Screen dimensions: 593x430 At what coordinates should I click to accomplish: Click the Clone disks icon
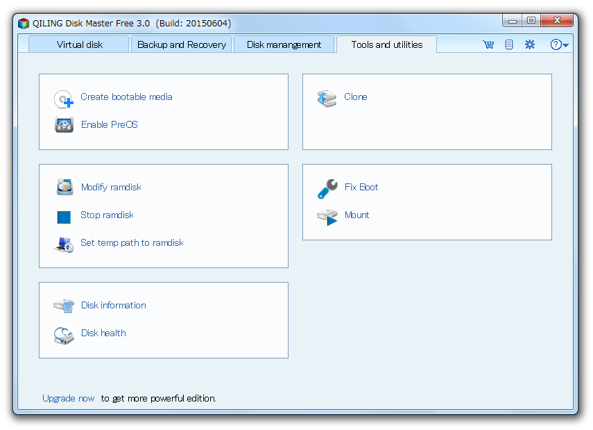[327, 99]
